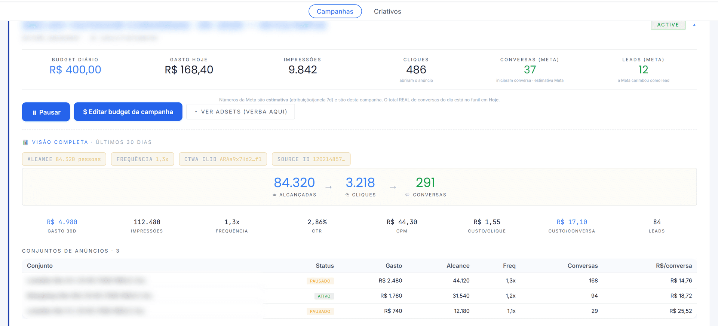Click the 94 conversas cell
718x326 pixels.
[x=595, y=296]
